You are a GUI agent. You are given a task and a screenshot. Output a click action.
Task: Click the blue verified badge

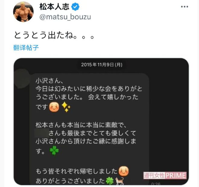pyautogui.click(x=75, y=7)
